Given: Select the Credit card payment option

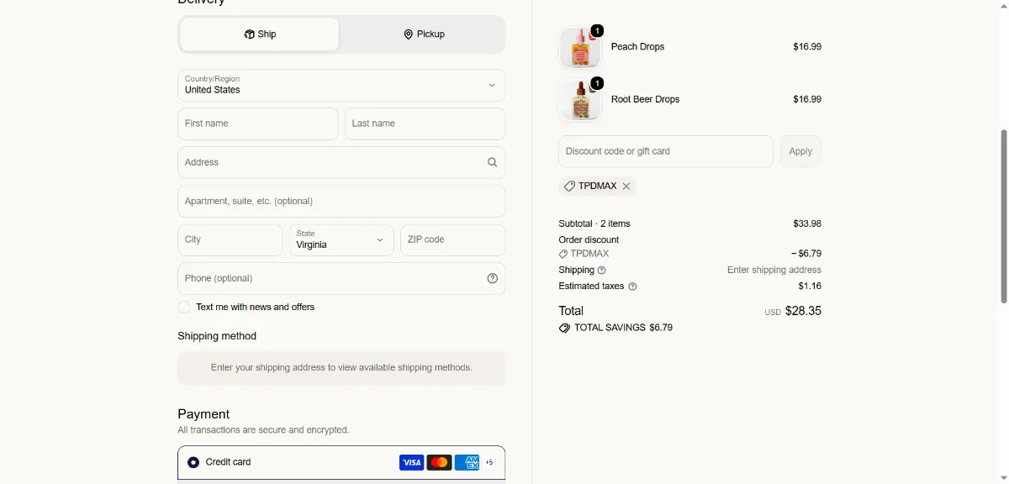Looking at the screenshot, I should pyautogui.click(x=193, y=462).
